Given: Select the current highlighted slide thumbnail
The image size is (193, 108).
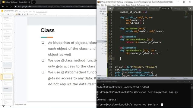Looking at the screenshot, I should point(7,77).
